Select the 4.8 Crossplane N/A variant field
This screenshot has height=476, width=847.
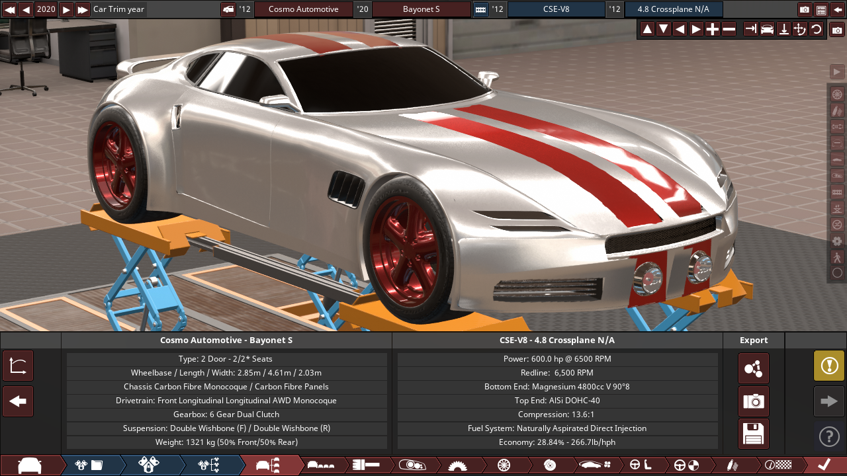click(x=673, y=9)
